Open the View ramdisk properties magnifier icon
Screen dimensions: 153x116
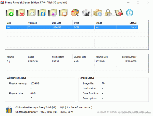click(31, 13)
